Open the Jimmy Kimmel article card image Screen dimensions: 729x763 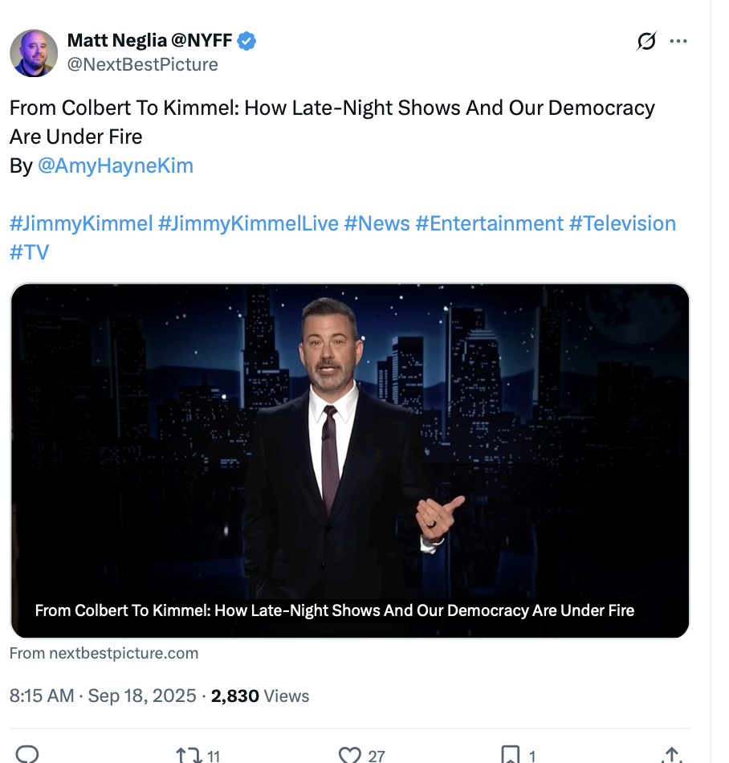point(350,450)
